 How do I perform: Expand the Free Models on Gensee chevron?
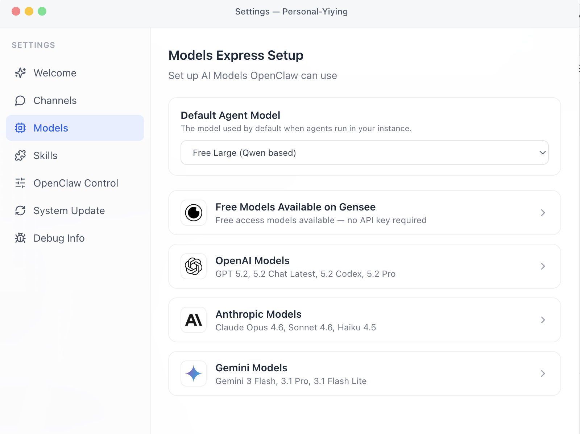click(543, 213)
